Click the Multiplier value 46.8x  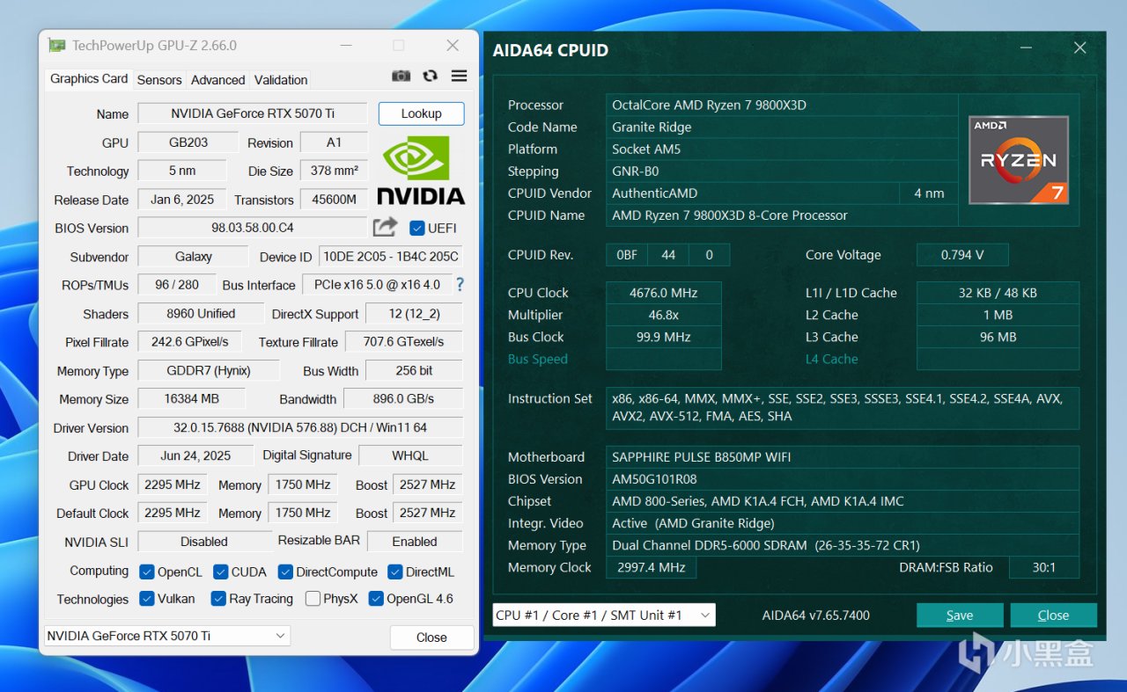664,315
